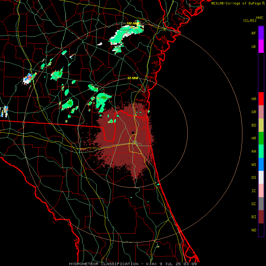Click the RF legend label

pos(254,33)
